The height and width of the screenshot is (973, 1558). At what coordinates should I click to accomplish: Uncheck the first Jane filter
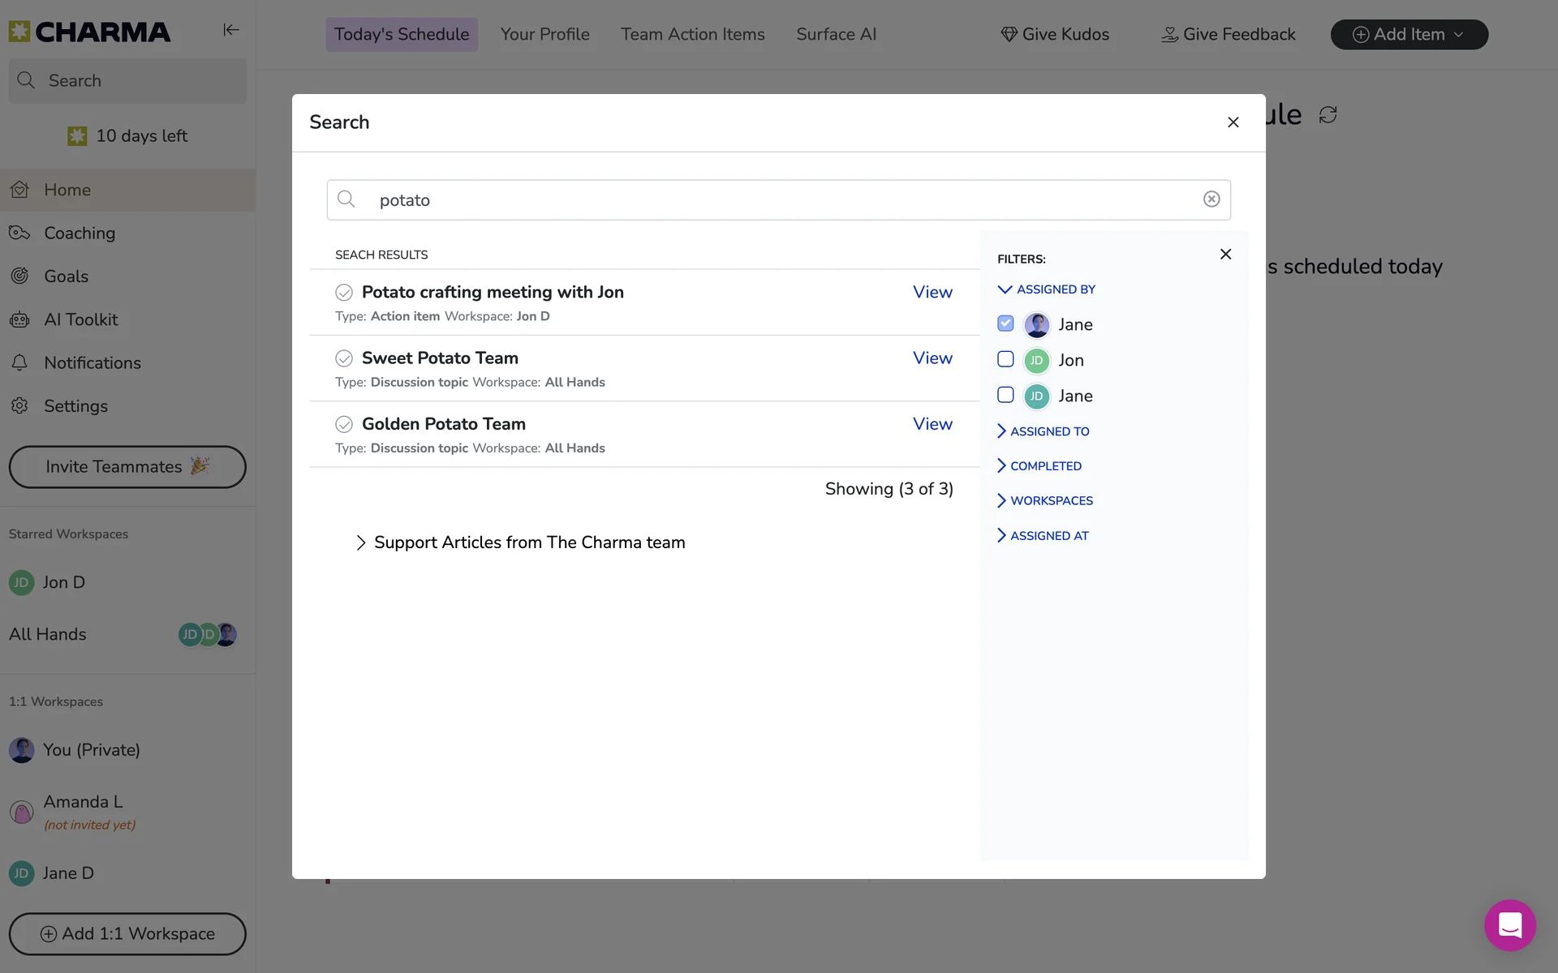[1005, 324]
